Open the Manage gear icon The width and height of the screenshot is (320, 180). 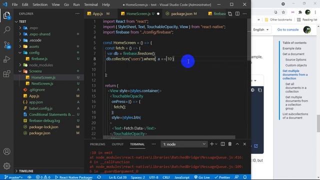click(x=6, y=166)
